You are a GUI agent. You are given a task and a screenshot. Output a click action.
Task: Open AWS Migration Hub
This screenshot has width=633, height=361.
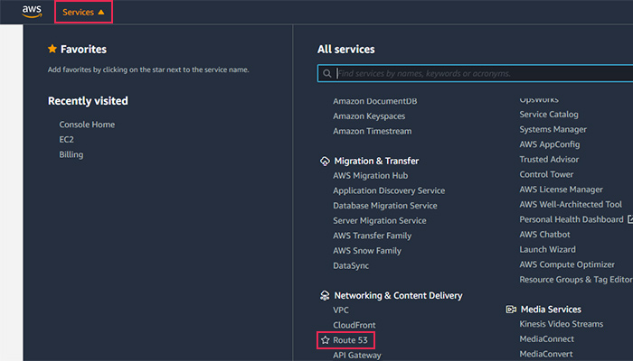point(371,176)
